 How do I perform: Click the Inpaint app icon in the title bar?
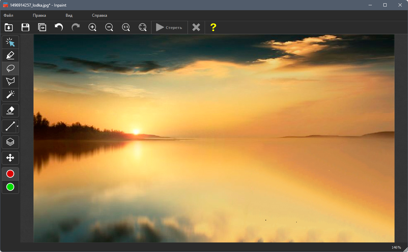tap(6, 5)
